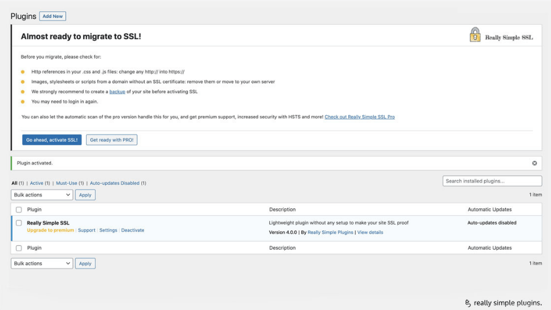Click the header Automatic Updates column label
The image size is (551, 310).
[x=490, y=210]
